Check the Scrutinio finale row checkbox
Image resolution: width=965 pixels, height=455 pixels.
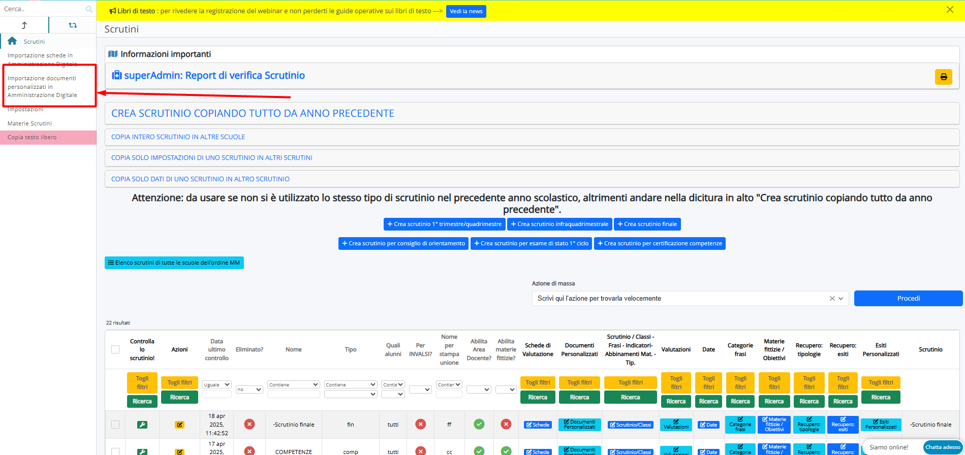pos(115,425)
